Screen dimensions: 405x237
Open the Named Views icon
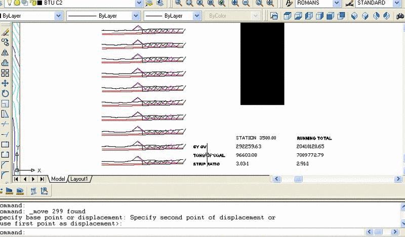[274, 16]
